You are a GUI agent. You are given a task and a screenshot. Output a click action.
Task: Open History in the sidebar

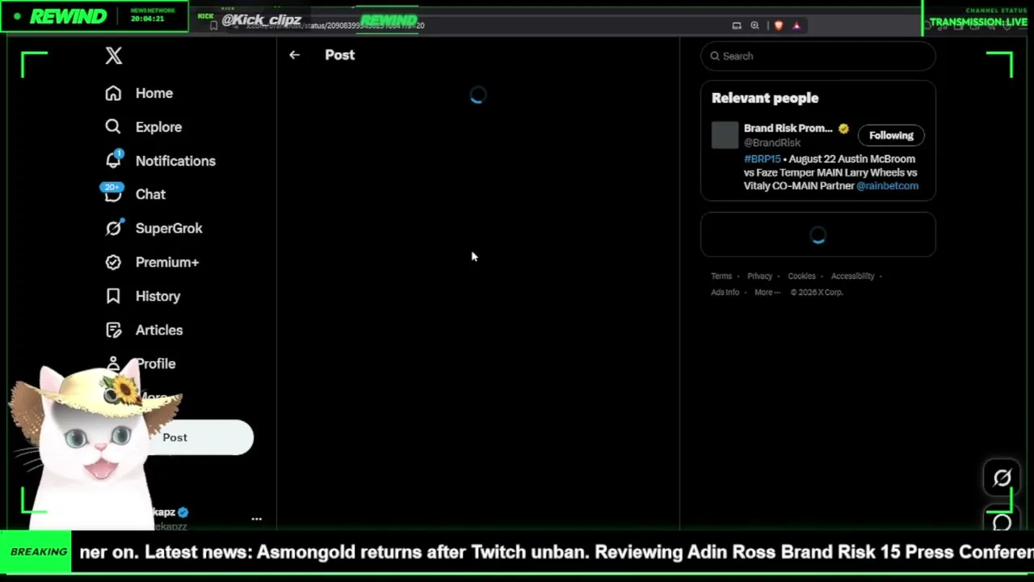click(x=158, y=296)
